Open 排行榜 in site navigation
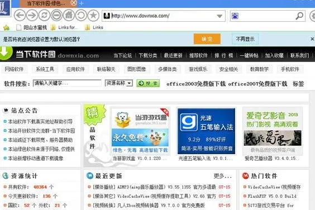 [224, 55]
